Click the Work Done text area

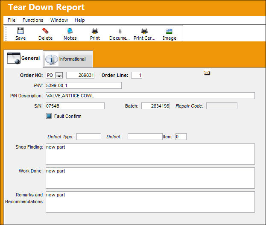(x=150, y=178)
